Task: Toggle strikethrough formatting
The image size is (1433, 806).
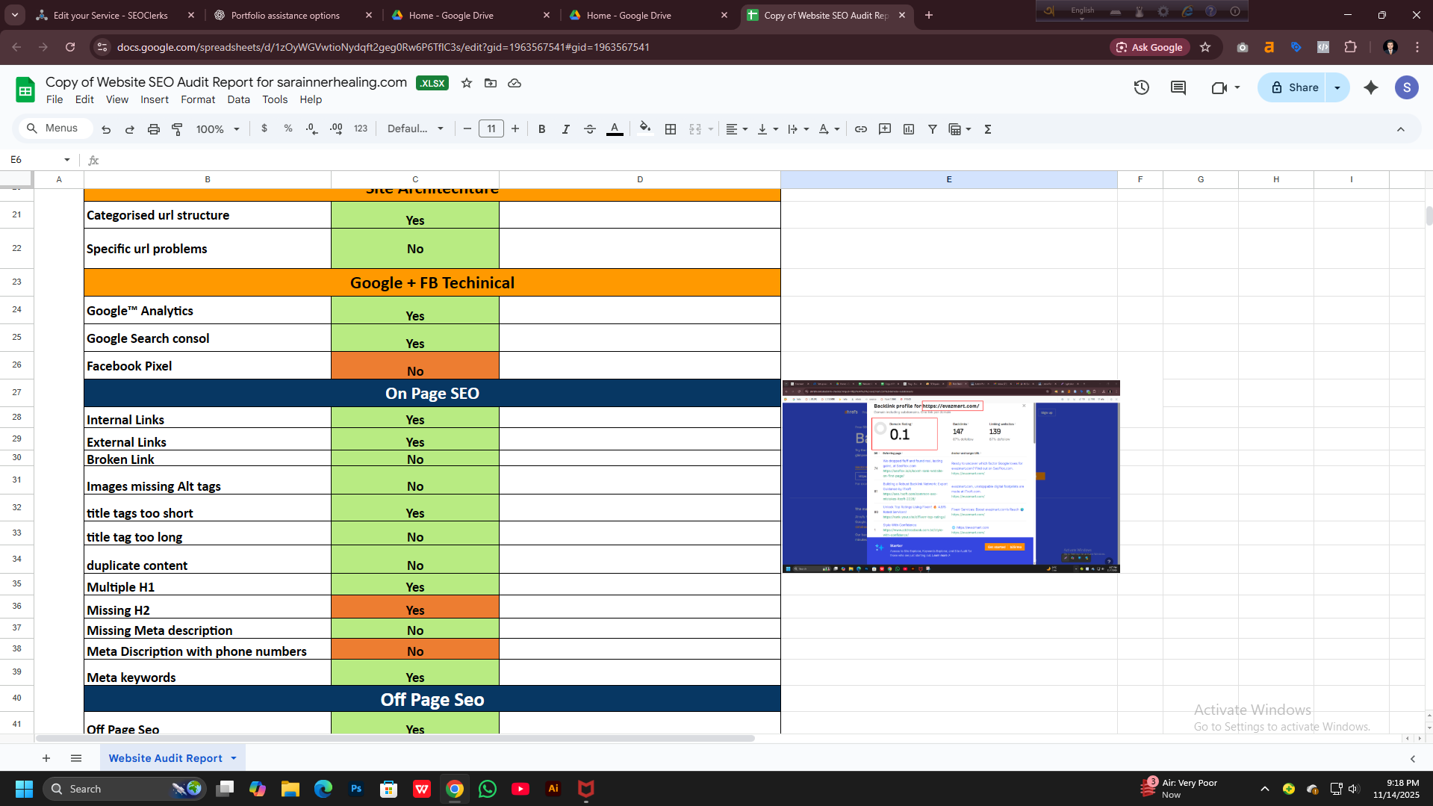Action: (590, 129)
